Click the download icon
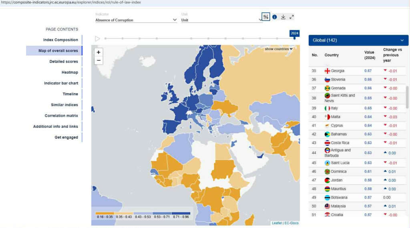Image resolution: width=410 pixels, height=228 pixels. pyautogui.click(x=283, y=17)
